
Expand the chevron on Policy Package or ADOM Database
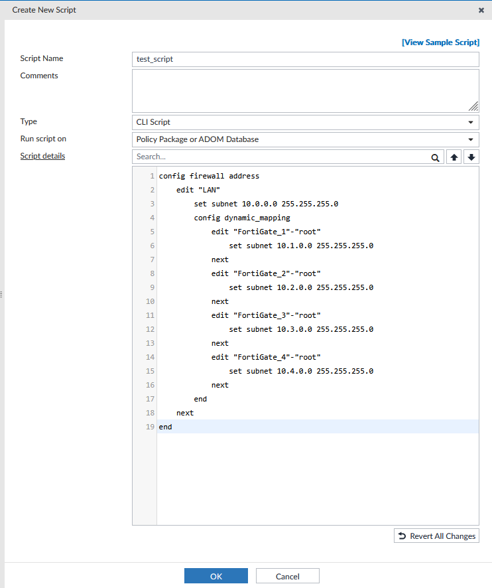(x=470, y=139)
